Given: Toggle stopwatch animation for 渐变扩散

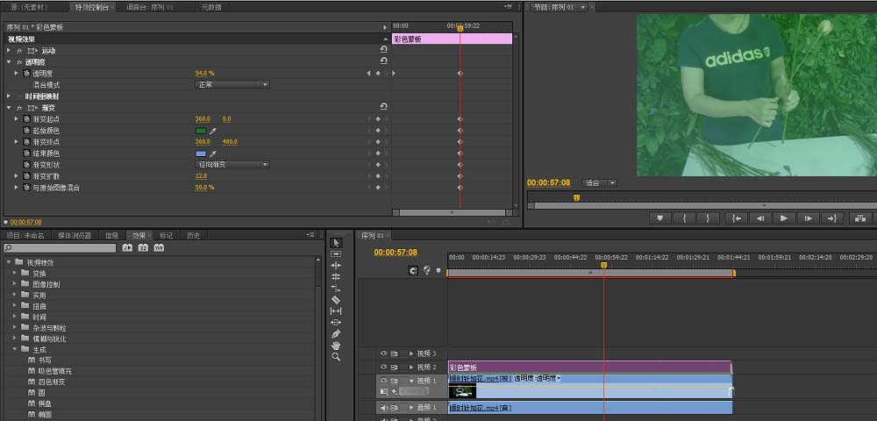Looking at the screenshot, I should click(x=26, y=176).
